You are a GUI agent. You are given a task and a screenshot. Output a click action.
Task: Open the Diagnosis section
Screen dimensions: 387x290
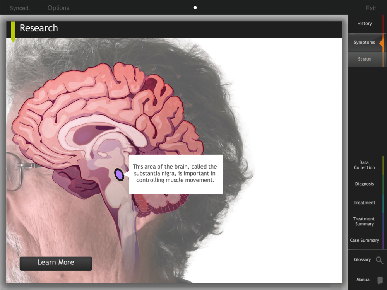364,184
